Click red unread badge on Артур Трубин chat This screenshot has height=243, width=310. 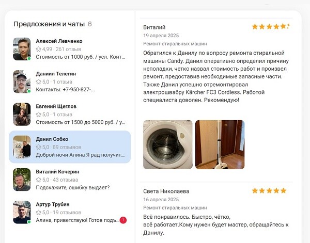[123, 220]
